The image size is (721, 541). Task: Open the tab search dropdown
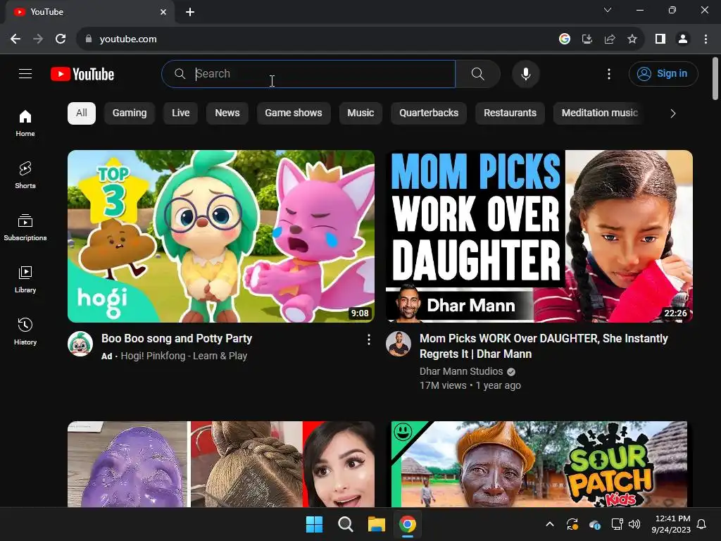(608, 10)
